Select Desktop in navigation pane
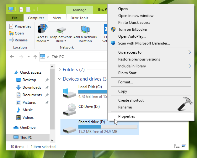Image resolution: width=197 pixels, height=158 pixels. (x=26, y=80)
